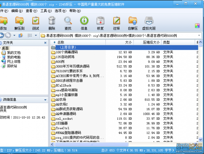
Task: Click the folder icon of WEBQQ登陆器源码
Action: [x=53, y=133]
